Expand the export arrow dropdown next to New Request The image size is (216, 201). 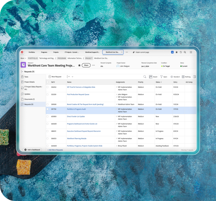coord(70,77)
